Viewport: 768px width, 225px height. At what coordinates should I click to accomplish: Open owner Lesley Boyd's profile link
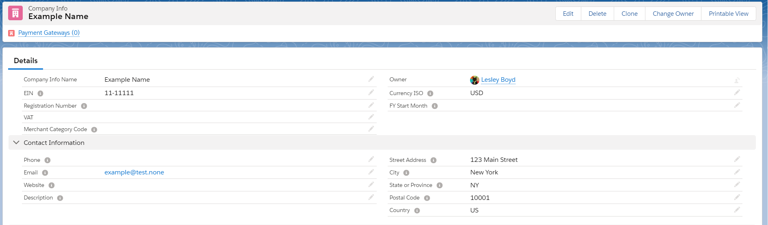click(x=498, y=80)
